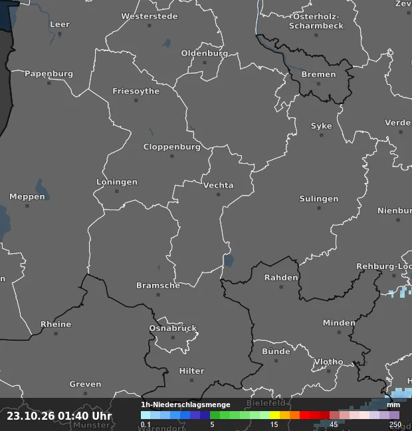Click the lake south-east of Vechta district
The image size is (412, 431).
click(229, 260)
